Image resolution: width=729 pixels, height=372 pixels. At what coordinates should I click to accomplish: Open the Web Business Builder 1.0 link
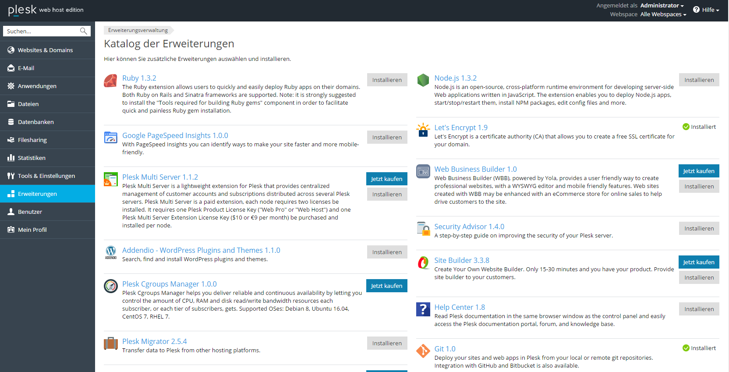point(476,169)
